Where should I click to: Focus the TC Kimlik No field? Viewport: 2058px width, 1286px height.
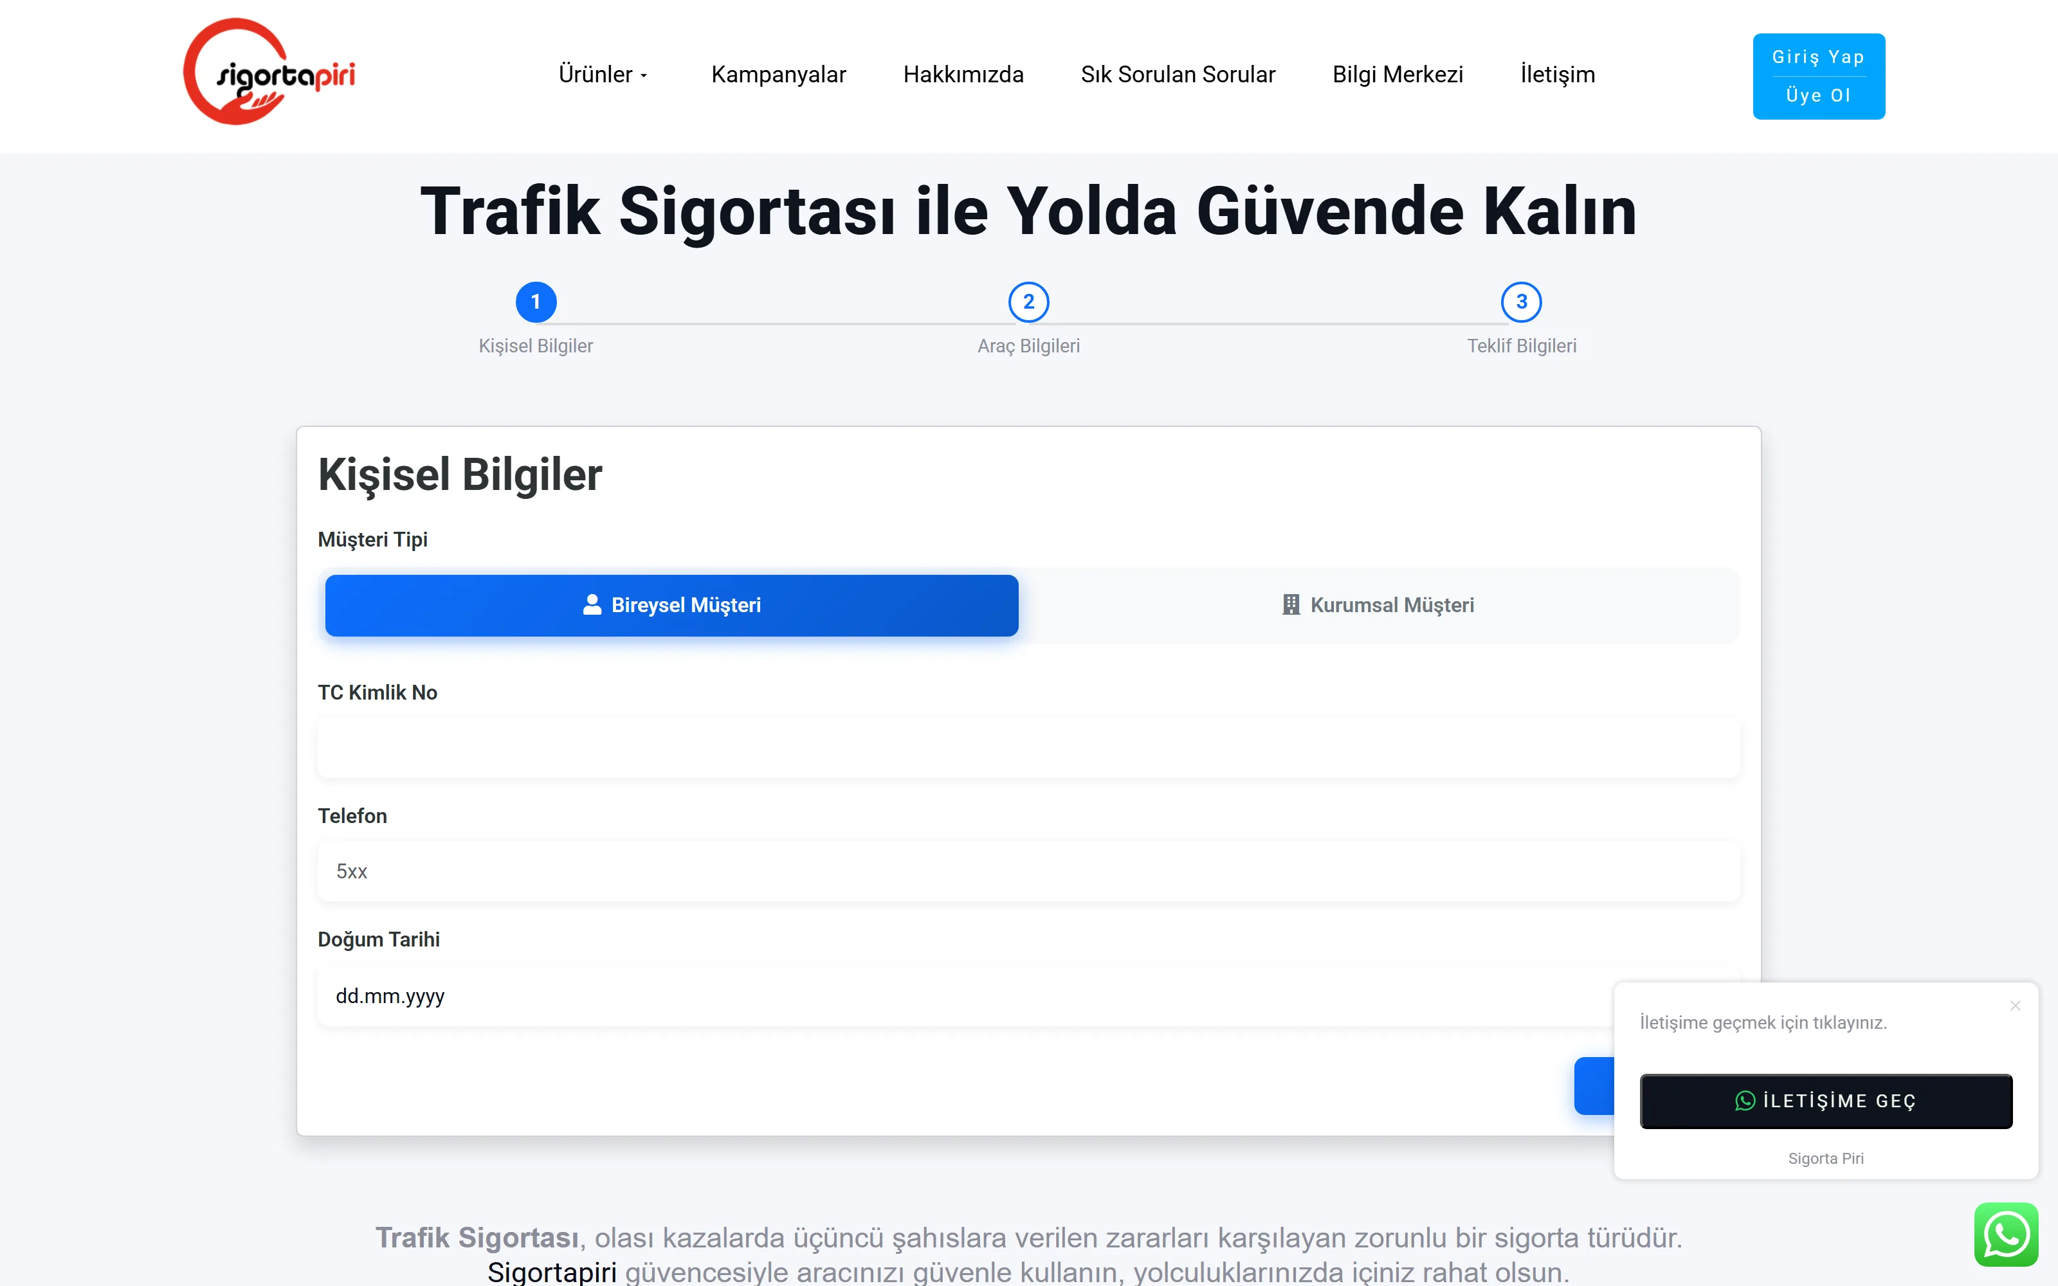[x=1028, y=748]
